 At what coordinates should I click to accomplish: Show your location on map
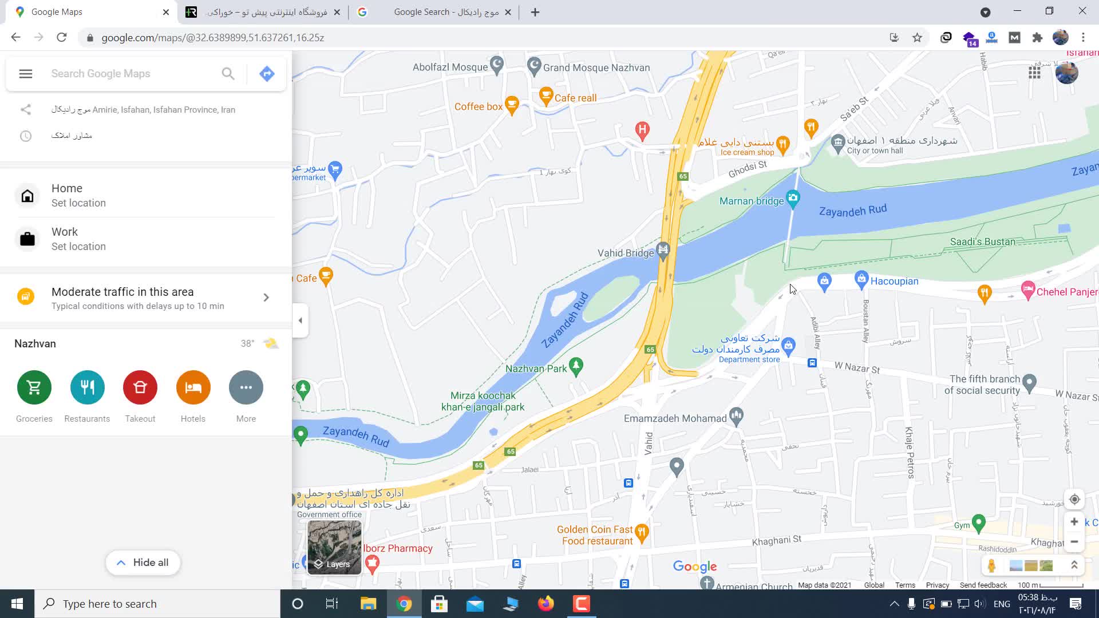click(x=1074, y=499)
